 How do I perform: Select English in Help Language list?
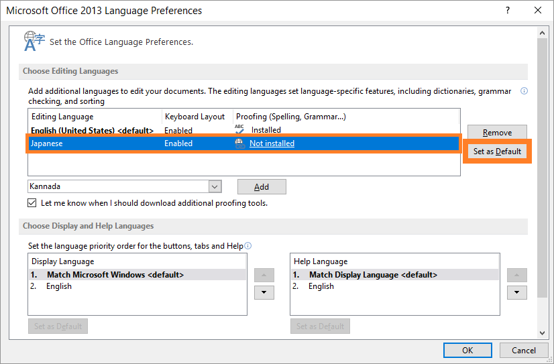coord(395,286)
